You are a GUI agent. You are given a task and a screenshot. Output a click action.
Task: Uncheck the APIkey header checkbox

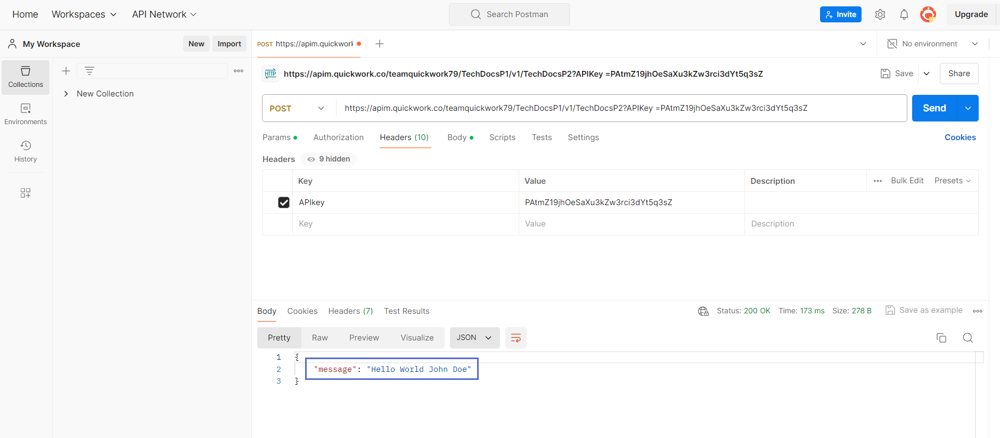click(284, 202)
